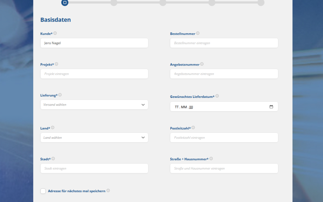Expand the Land wählen dropdown
The width and height of the screenshot is (323, 202).
coord(94,138)
